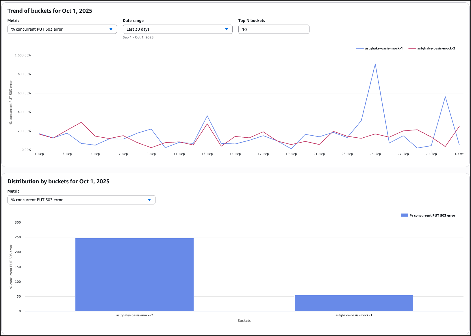471x336 pixels.
Task: Click the 25 Sep peak on blue line
Action: [x=375, y=64]
